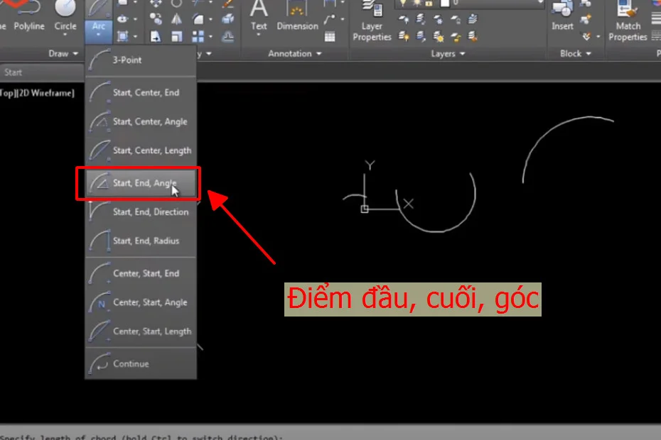Click the Match Layer icon
Viewport: 661px width, 440px height.
click(473, 37)
